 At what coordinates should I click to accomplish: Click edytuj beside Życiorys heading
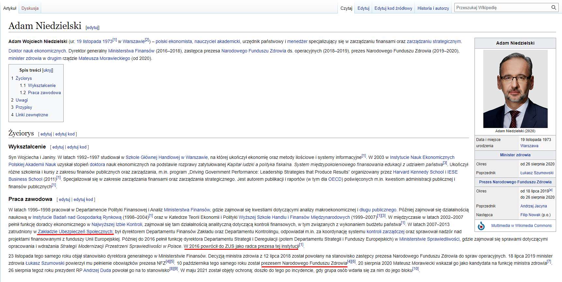coord(46,134)
